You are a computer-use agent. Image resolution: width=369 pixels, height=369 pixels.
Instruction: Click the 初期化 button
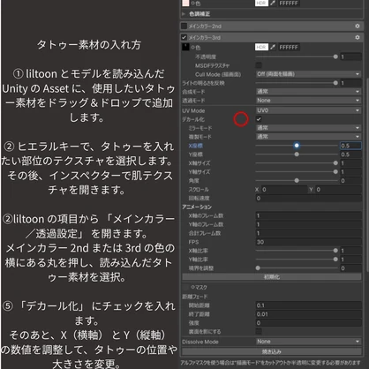pyautogui.click(x=272, y=277)
